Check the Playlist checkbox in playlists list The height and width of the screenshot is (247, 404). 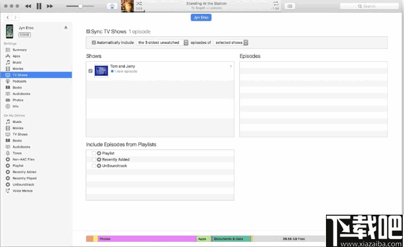94,153
